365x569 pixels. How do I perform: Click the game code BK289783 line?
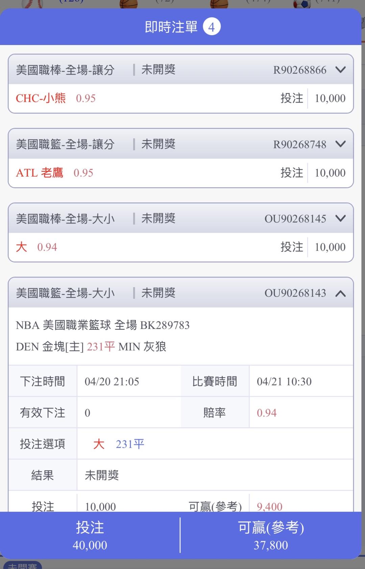(x=103, y=325)
